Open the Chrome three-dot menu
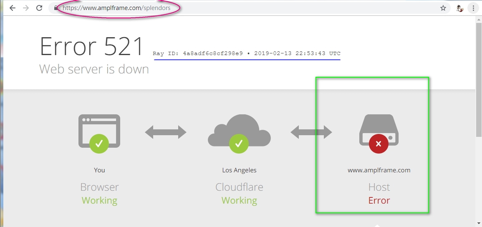Image resolution: width=482 pixels, height=227 pixels. click(x=473, y=8)
